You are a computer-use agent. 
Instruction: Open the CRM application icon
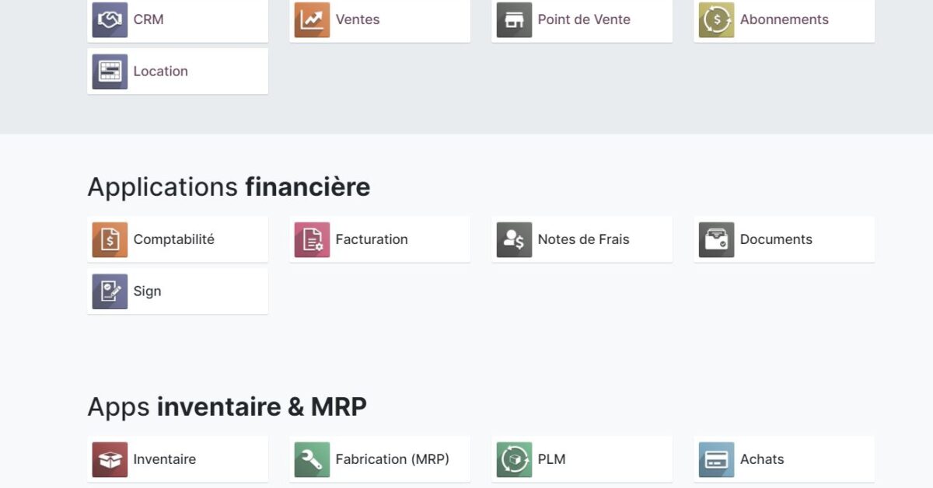[x=109, y=19]
